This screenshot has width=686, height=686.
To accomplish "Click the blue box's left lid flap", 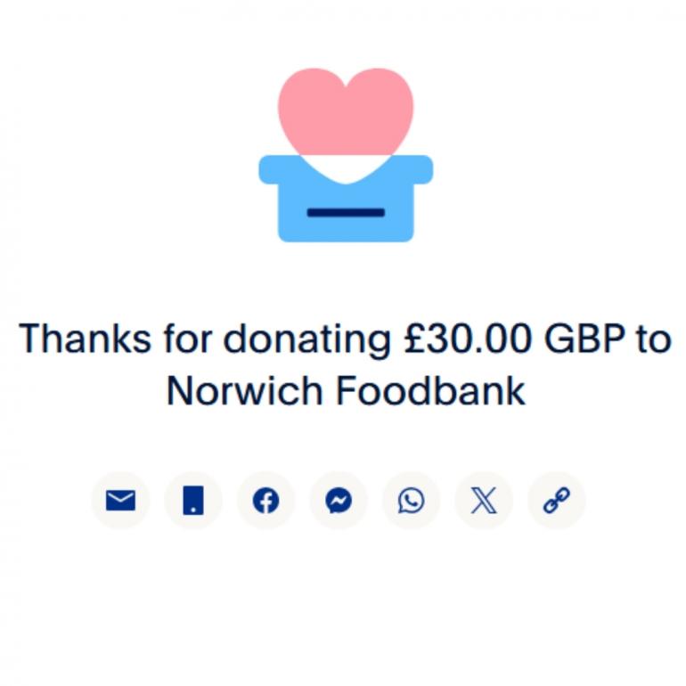I will coord(280,170).
